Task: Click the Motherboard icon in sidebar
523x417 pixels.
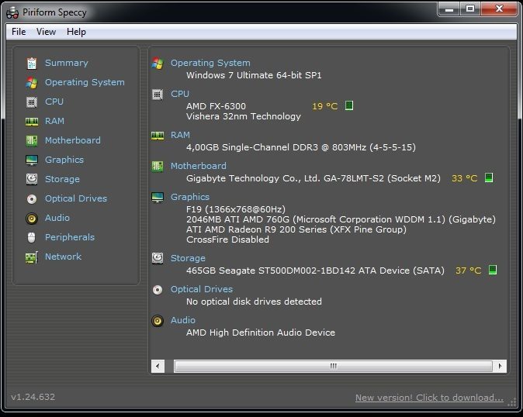Action: click(x=32, y=141)
